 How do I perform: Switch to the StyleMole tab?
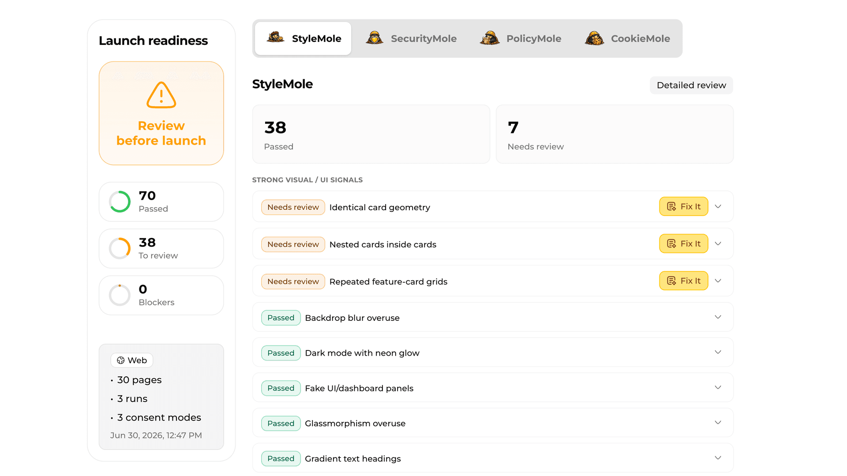(x=303, y=38)
